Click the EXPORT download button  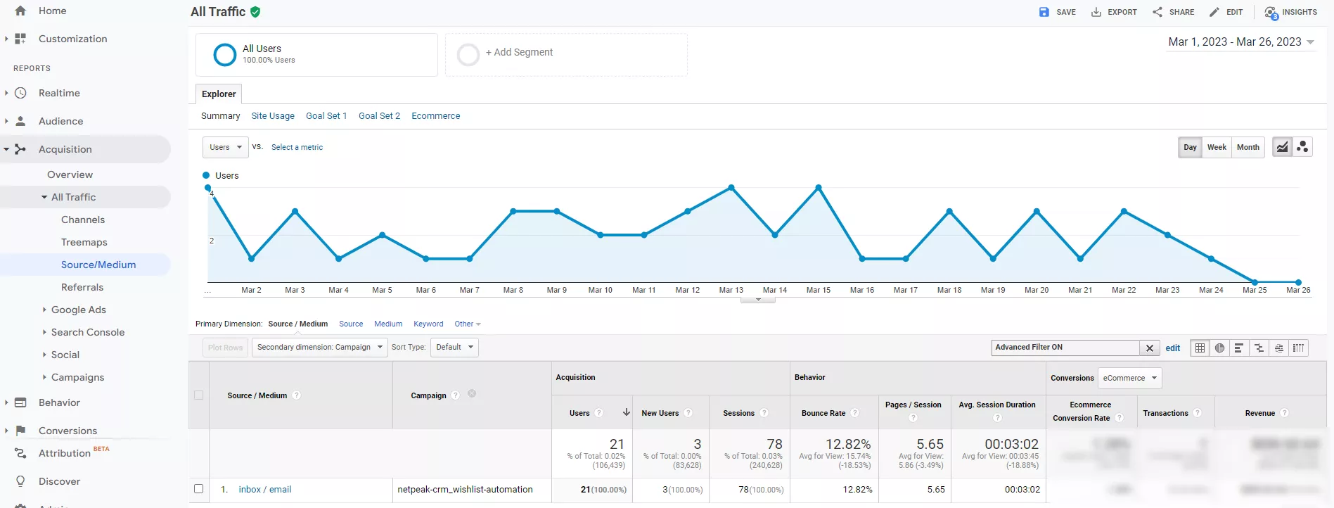pyautogui.click(x=1114, y=12)
